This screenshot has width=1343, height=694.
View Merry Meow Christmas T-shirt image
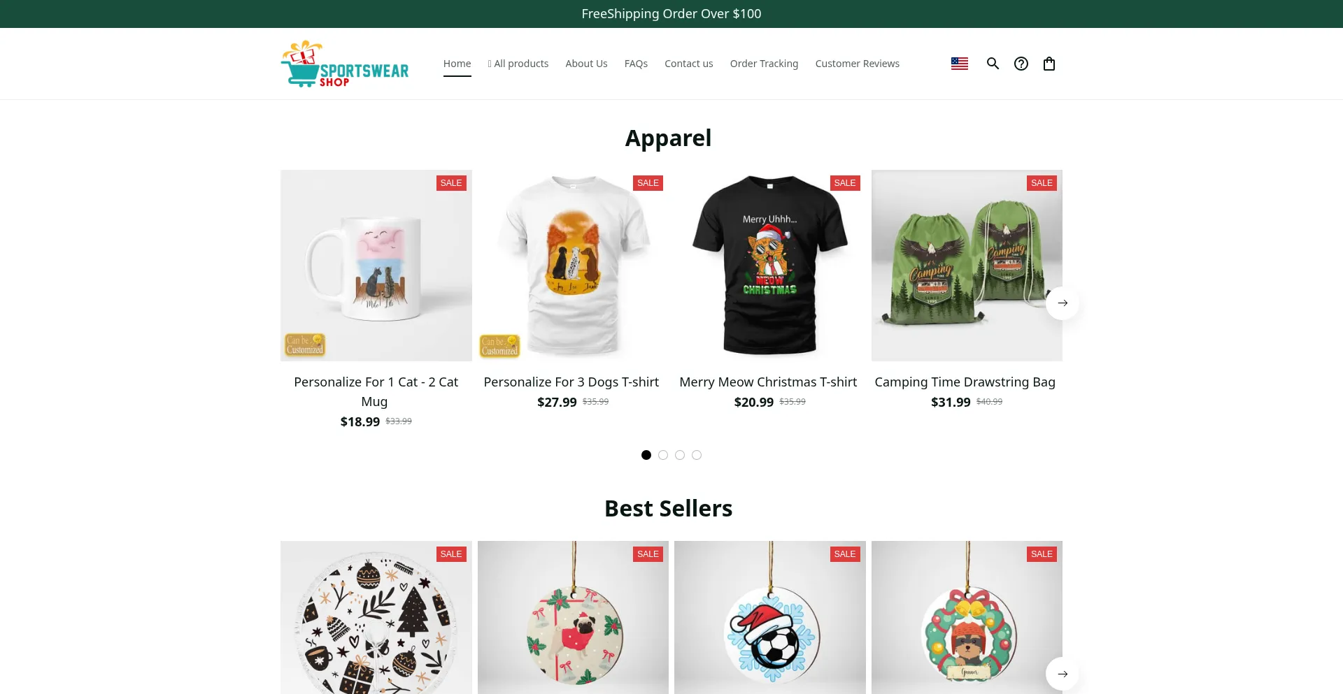(769, 266)
